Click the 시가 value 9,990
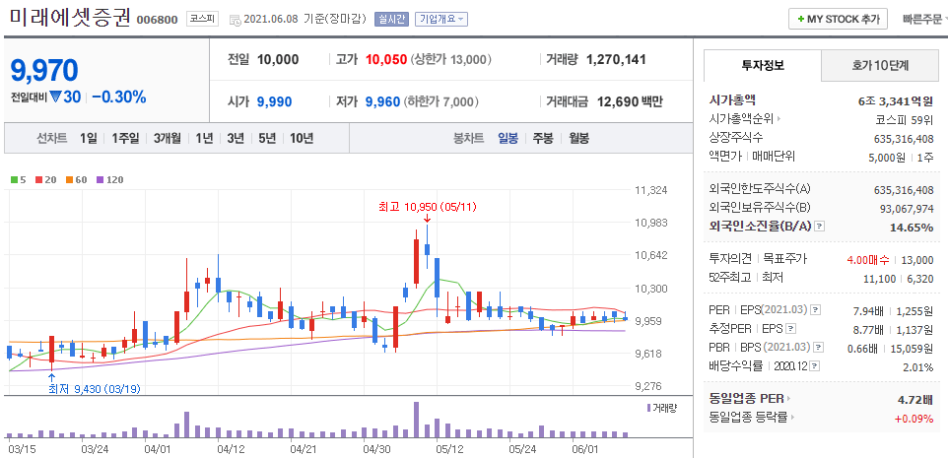The height and width of the screenshot is (458, 948). pyautogui.click(x=275, y=101)
